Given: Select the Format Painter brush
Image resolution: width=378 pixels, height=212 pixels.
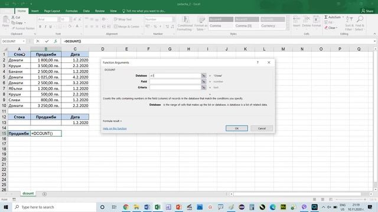Looking at the screenshot, I should (x=23, y=28).
